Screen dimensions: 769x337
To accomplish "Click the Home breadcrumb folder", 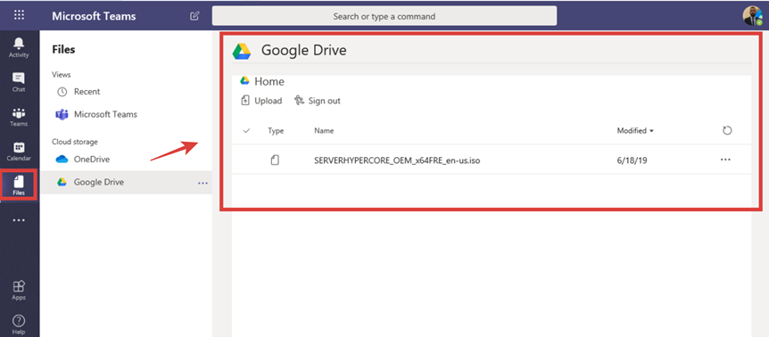I will click(269, 82).
